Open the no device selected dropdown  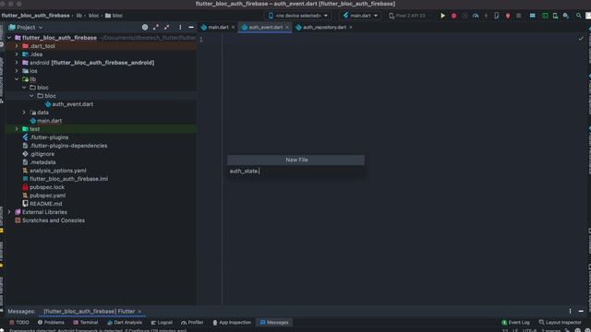pyautogui.click(x=298, y=16)
